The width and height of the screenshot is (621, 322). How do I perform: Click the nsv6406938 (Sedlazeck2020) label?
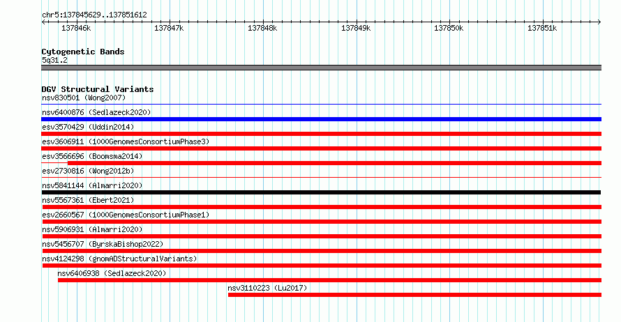(112, 273)
